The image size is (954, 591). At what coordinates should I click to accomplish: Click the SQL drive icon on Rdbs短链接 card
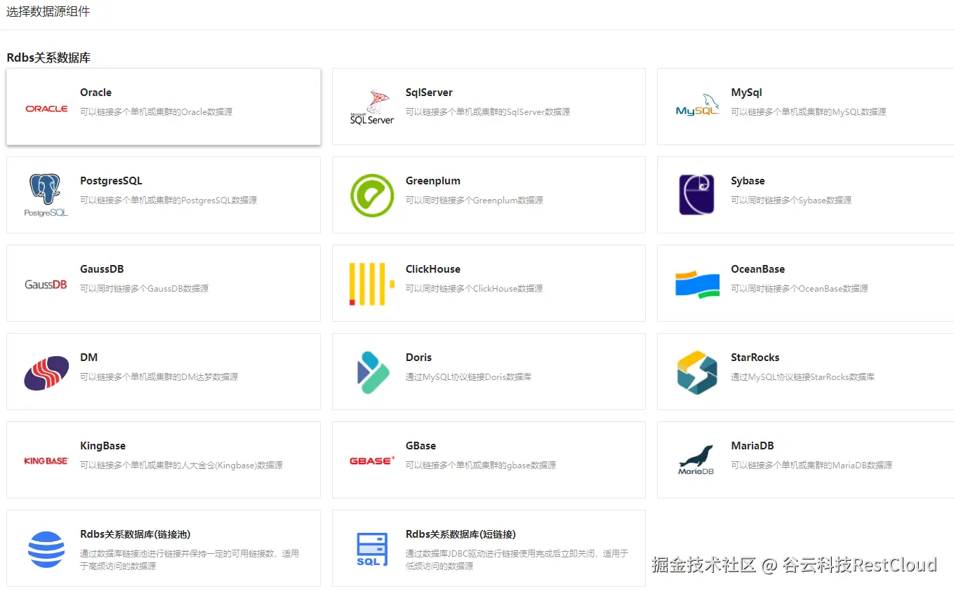click(x=371, y=549)
